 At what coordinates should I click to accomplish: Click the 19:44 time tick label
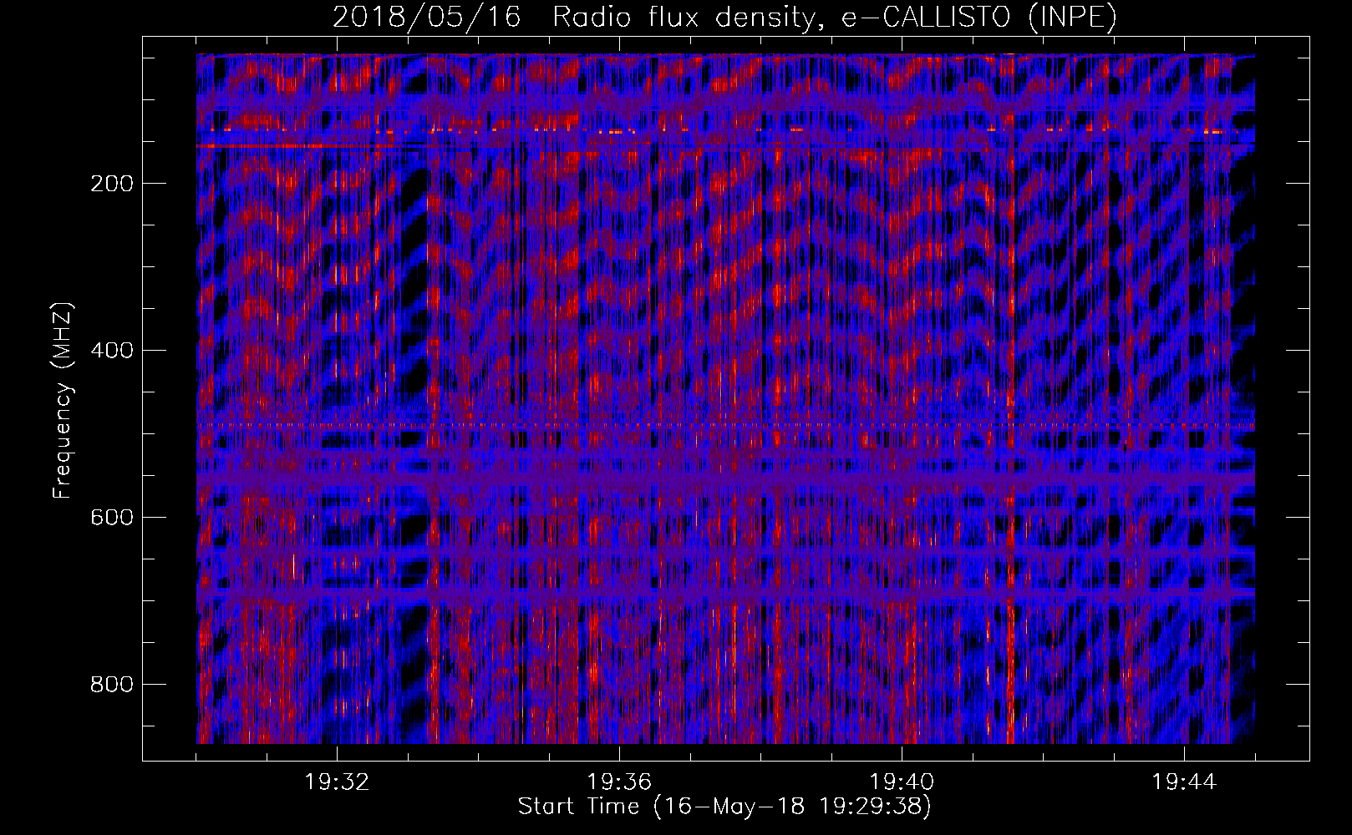tap(1184, 782)
